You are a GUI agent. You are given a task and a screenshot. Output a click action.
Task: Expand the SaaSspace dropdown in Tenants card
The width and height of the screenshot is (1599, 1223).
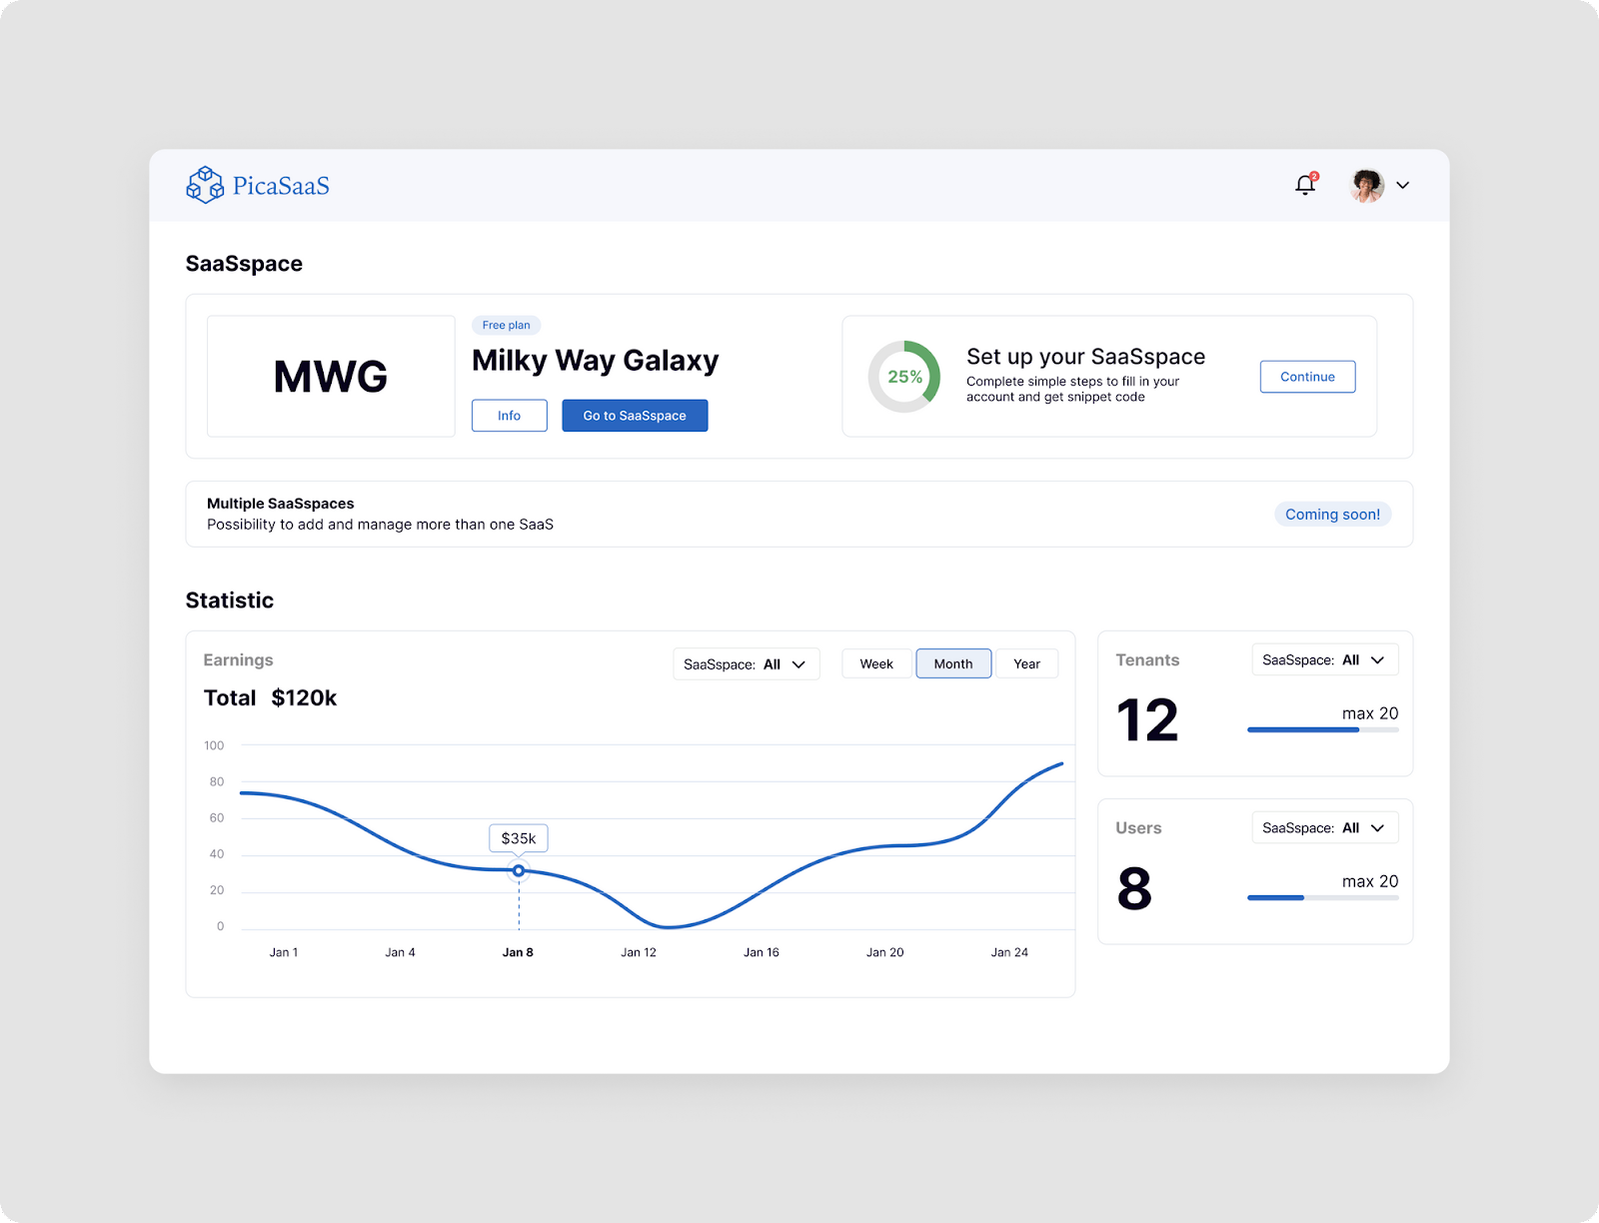pos(1324,659)
